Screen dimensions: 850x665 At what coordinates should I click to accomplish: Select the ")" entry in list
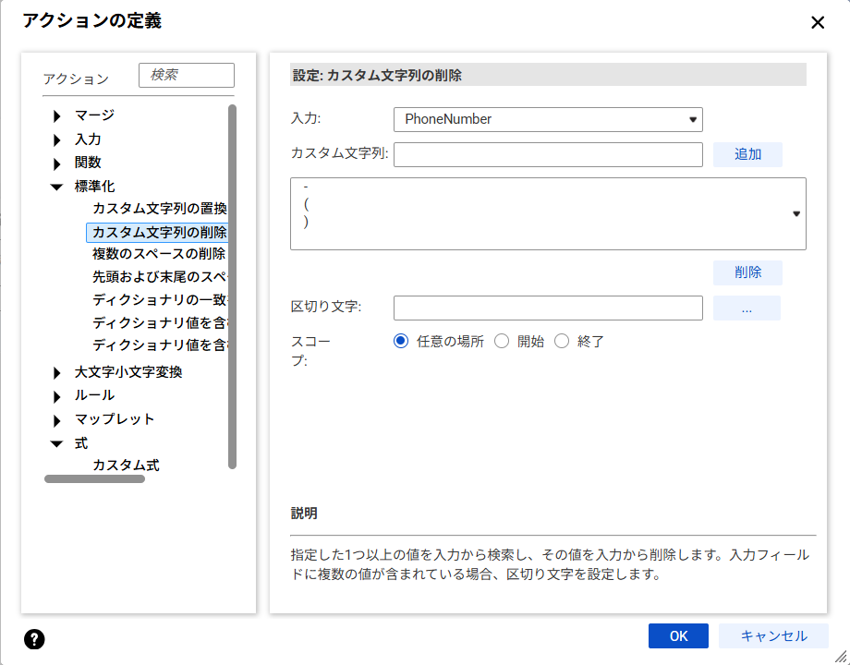tap(307, 222)
